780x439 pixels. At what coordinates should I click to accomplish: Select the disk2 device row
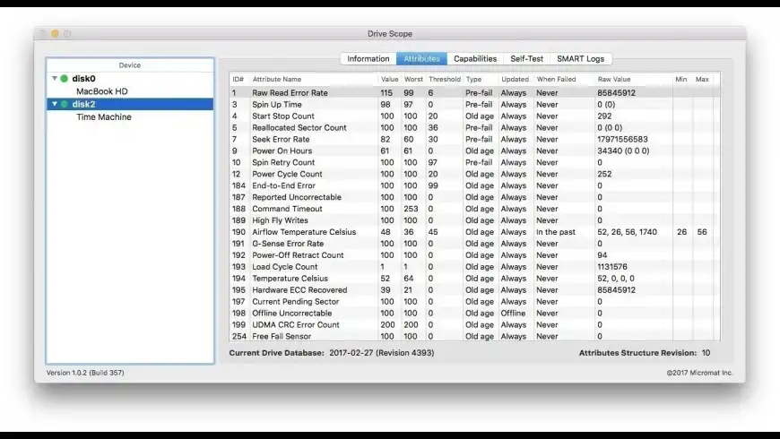pyautogui.click(x=130, y=105)
